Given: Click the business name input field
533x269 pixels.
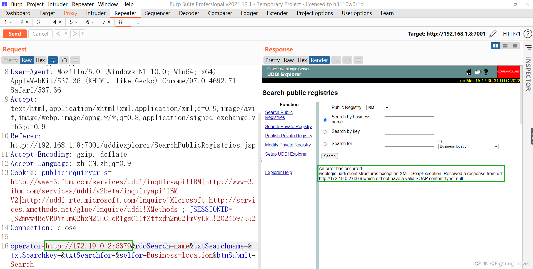Looking at the screenshot, I should 409,119.
